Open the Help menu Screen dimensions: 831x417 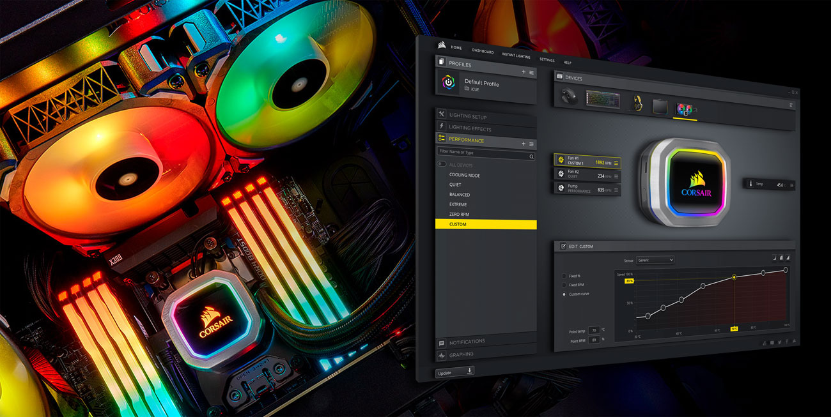(568, 63)
